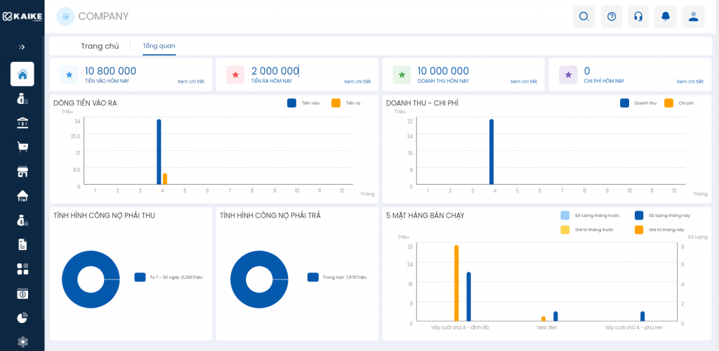Click the 2 000 000 amount

pyautogui.click(x=275, y=71)
